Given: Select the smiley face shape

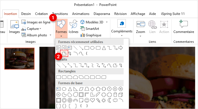Looking at the screenshot, I should click(87, 100).
